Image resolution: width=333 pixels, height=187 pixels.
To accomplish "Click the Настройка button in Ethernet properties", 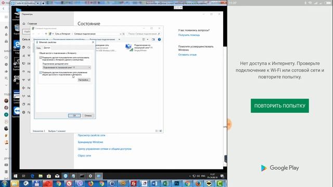I will [x=84, y=80].
